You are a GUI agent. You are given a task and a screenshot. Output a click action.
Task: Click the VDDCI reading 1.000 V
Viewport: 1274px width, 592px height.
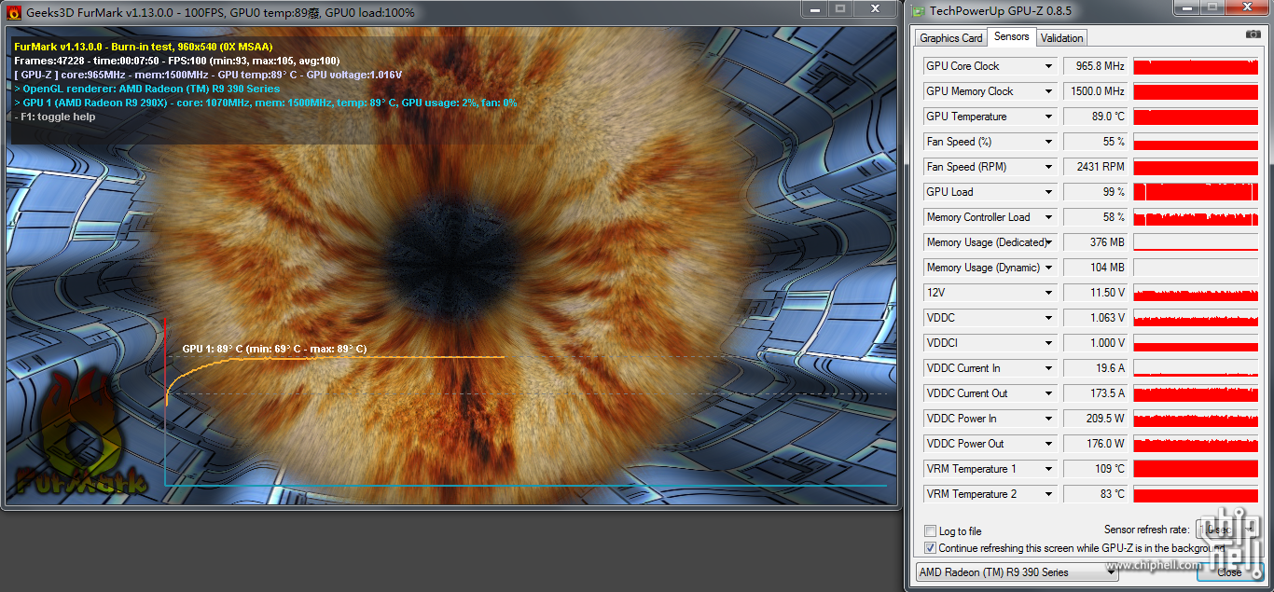1095,343
